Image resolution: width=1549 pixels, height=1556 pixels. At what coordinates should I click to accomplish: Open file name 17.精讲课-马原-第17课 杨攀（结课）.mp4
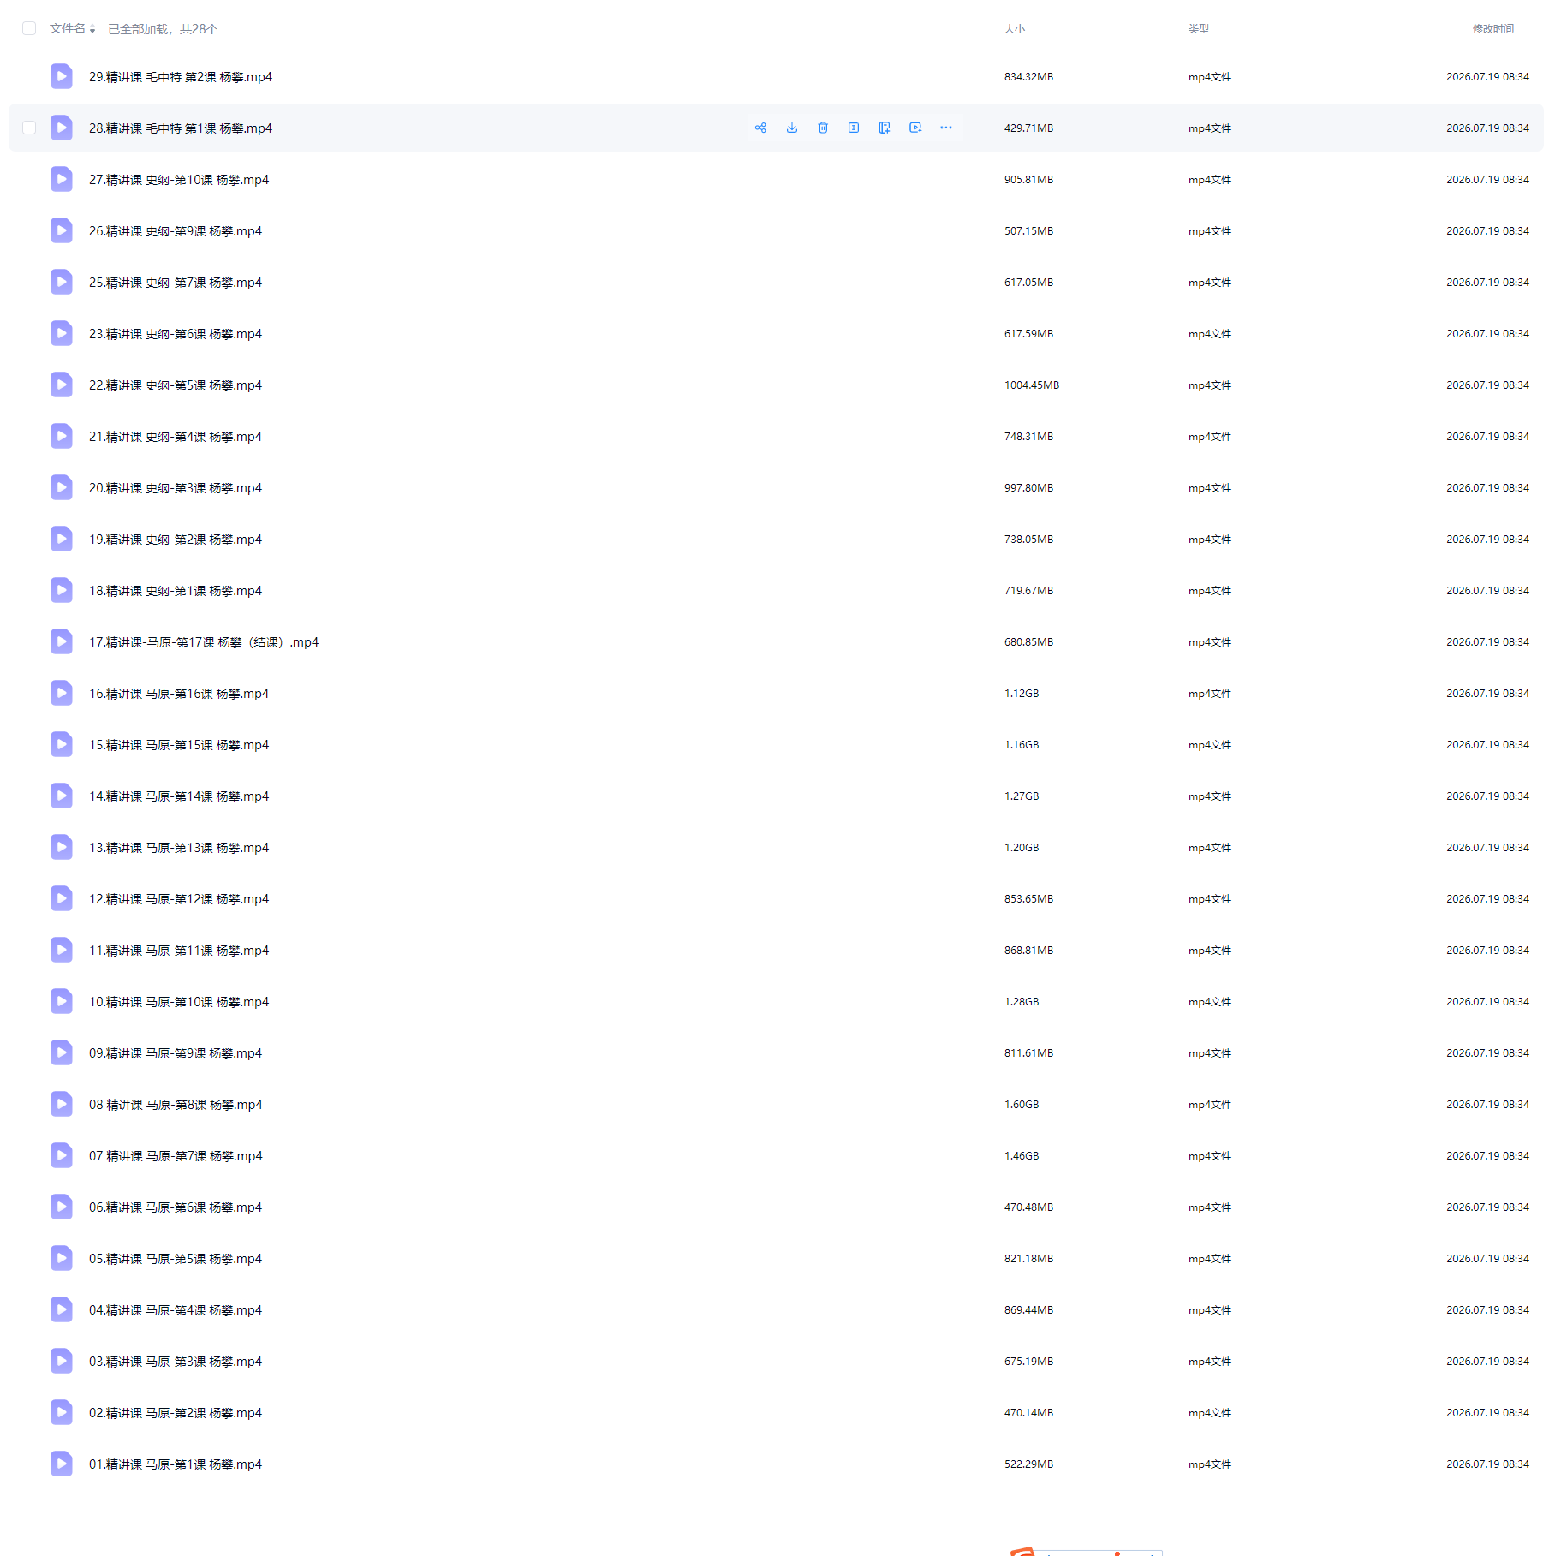[x=204, y=642]
